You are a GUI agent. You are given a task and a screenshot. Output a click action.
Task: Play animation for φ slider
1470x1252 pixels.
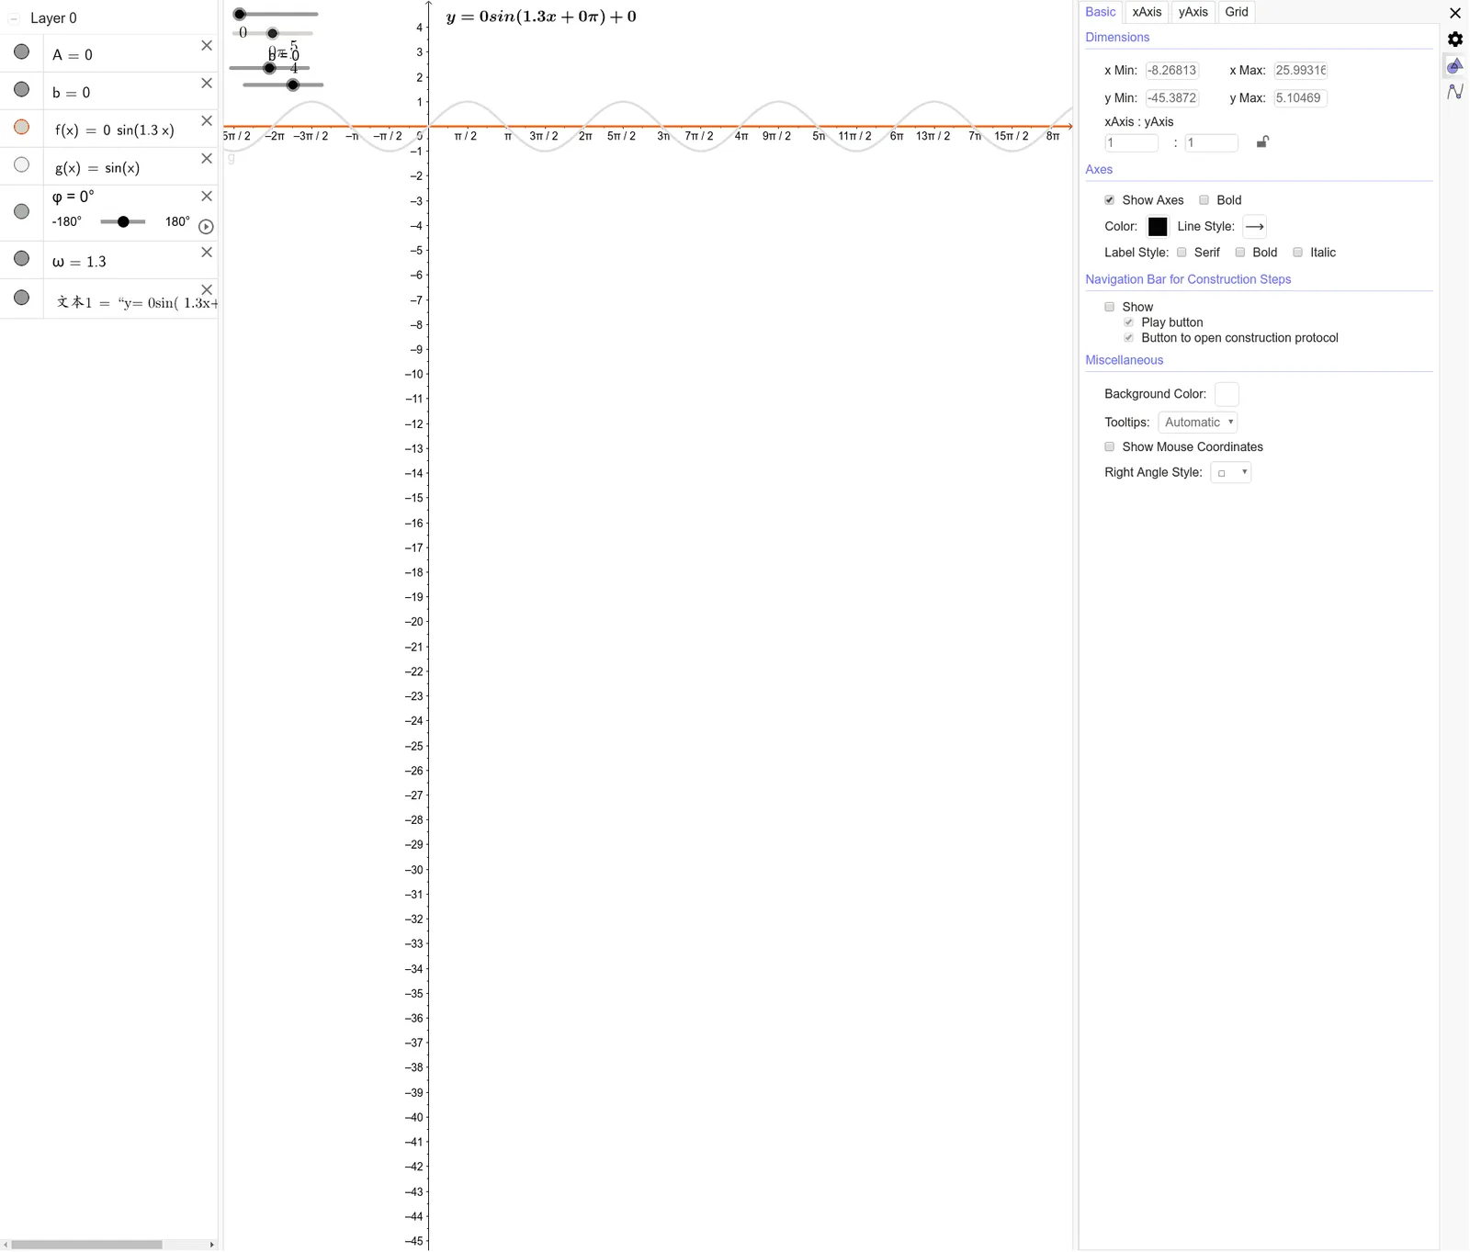[206, 226]
